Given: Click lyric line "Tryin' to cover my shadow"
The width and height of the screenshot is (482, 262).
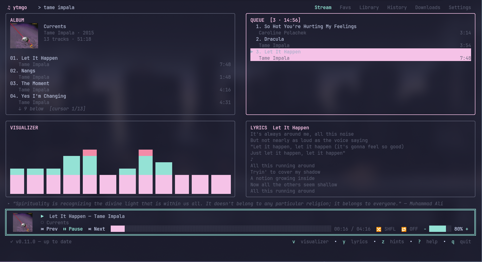Looking at the screenshot, I should click(285, 172).
